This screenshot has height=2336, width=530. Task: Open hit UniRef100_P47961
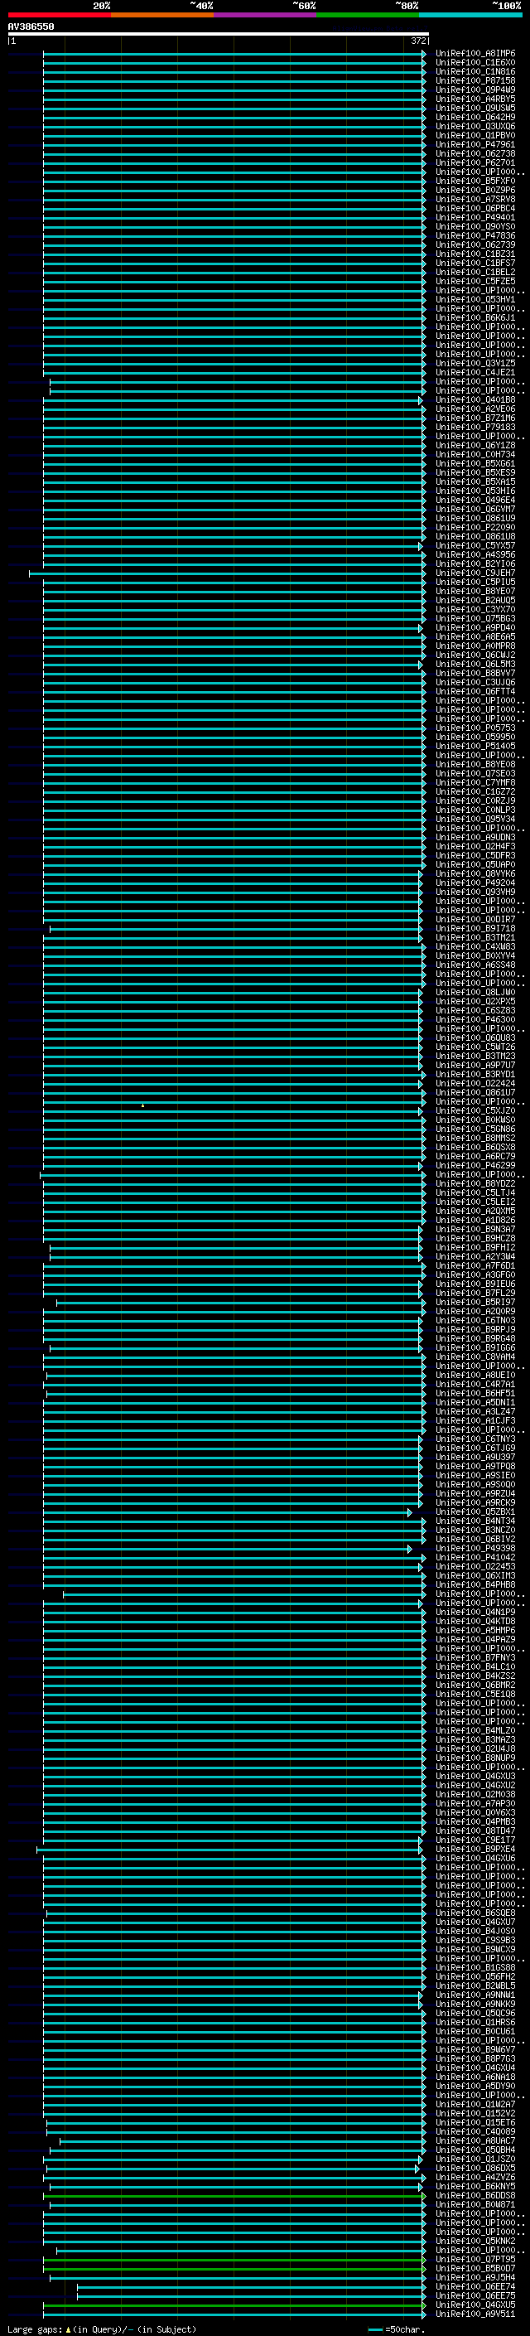point(475,144)
